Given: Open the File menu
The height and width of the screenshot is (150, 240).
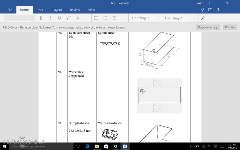Looking at the screenshot, I should [x=10, y=10].
